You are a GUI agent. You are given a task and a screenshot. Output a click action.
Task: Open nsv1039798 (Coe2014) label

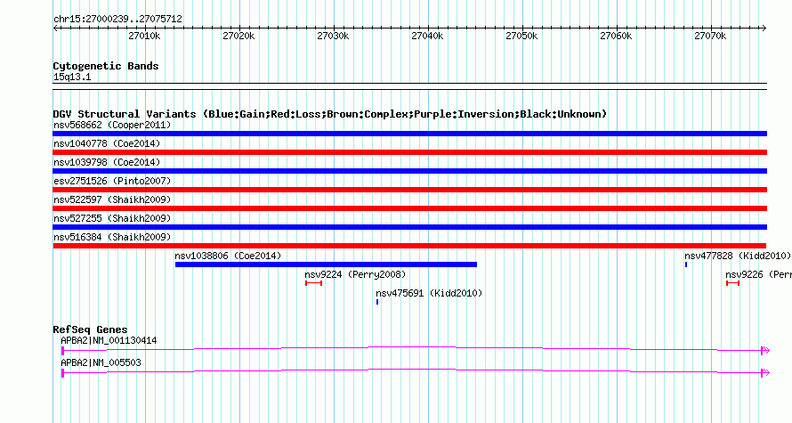(x=107, y=162)
